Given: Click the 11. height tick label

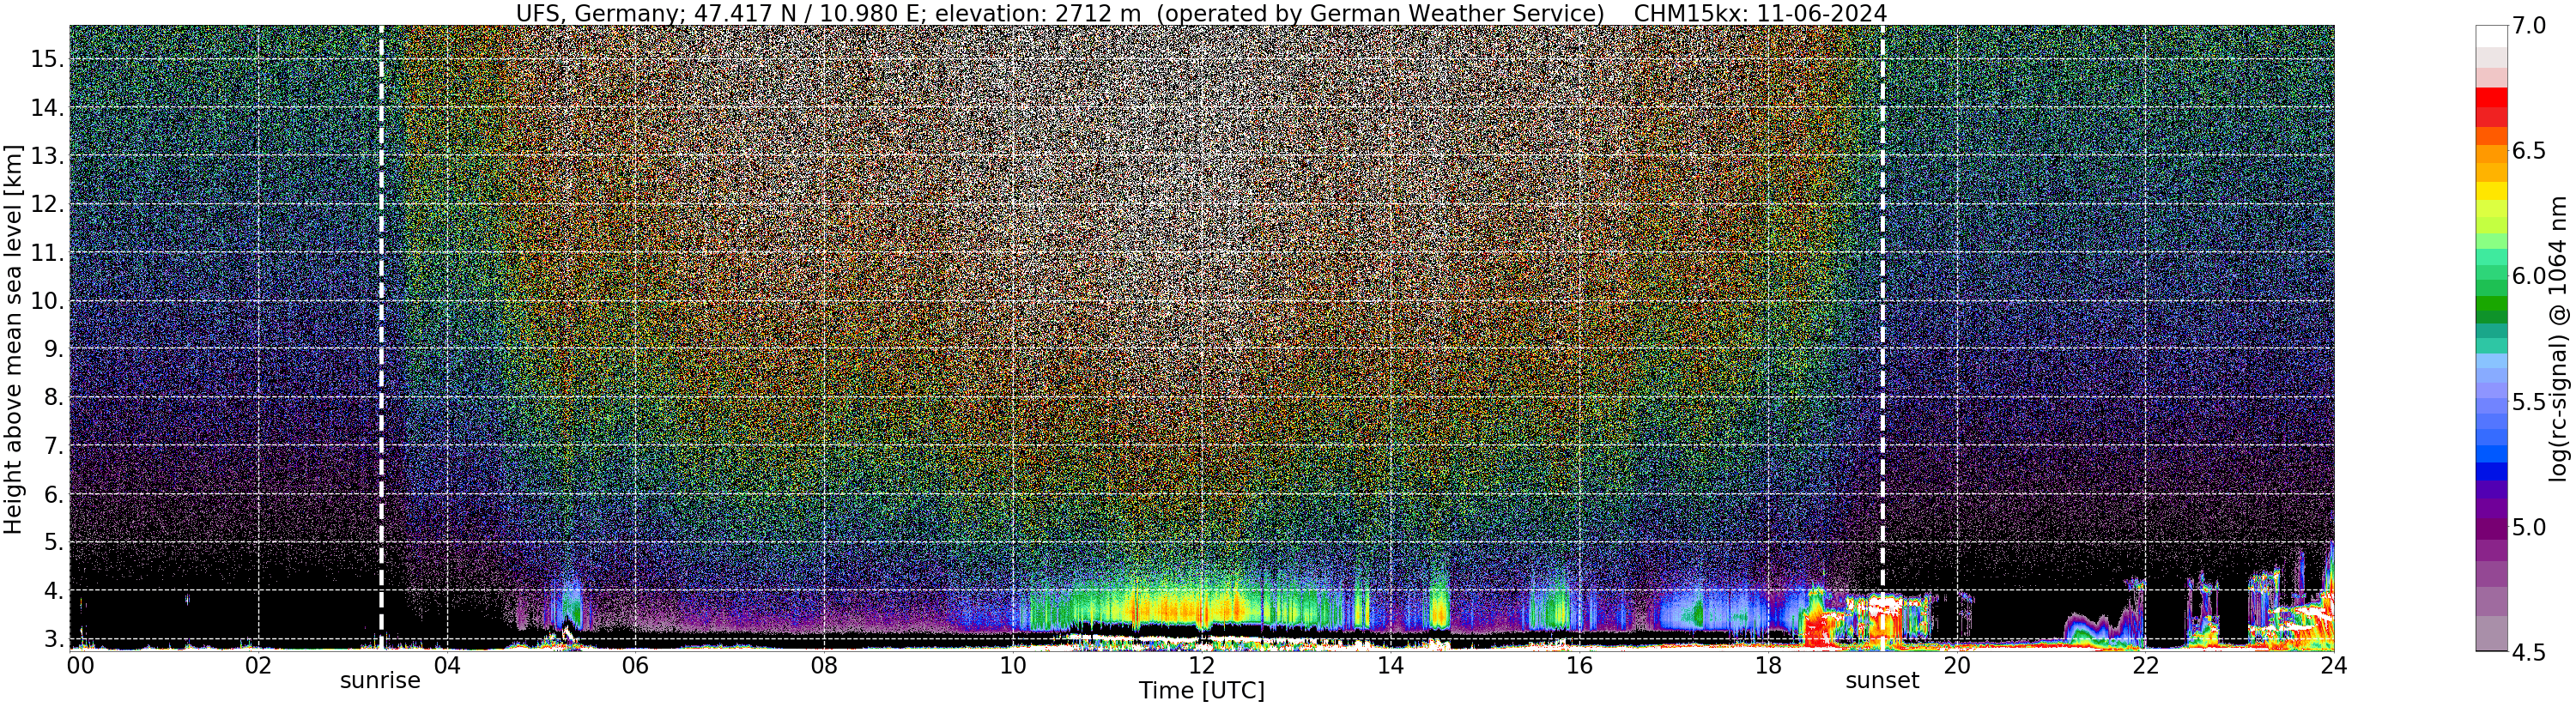Looking at the screenshot, I should point(46,253).
